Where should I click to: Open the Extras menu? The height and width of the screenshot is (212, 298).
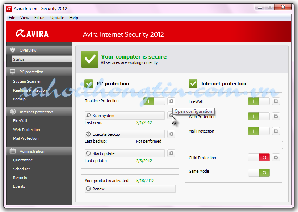pyautogui.click(x=40, y=18)
